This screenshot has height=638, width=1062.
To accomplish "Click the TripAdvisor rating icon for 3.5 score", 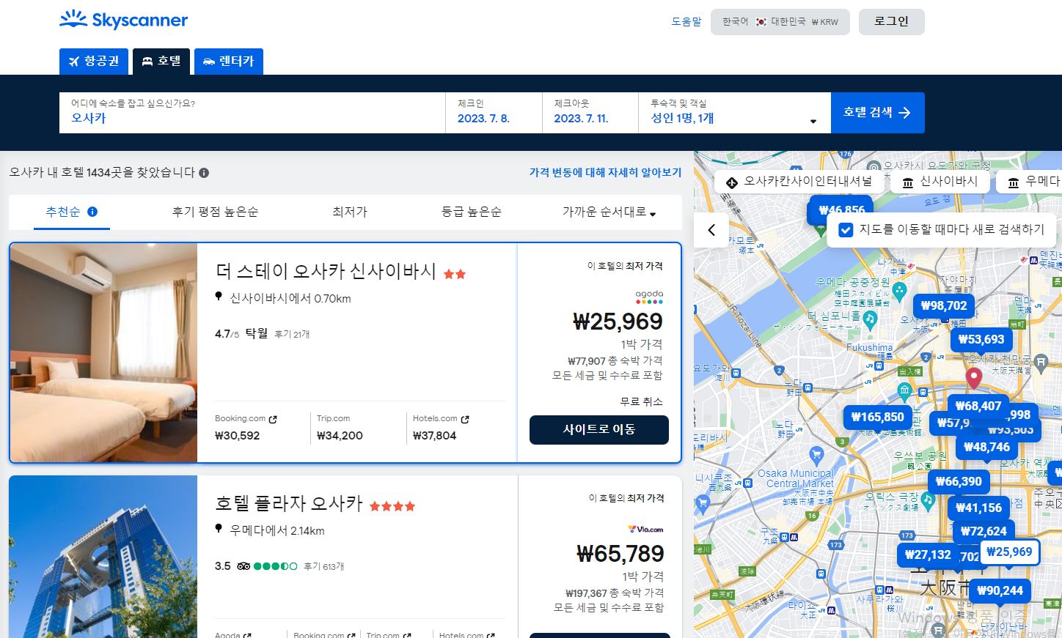I will tap(243, 566).
